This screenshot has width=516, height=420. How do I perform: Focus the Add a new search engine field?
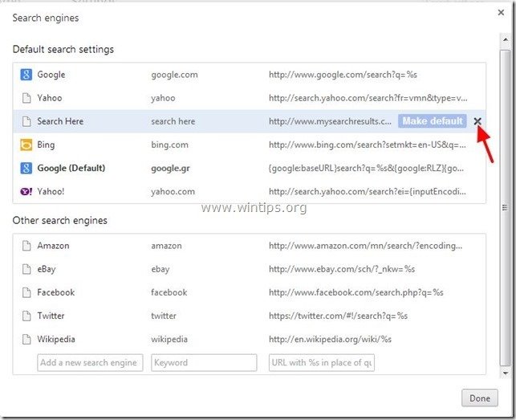coord(90,363)
